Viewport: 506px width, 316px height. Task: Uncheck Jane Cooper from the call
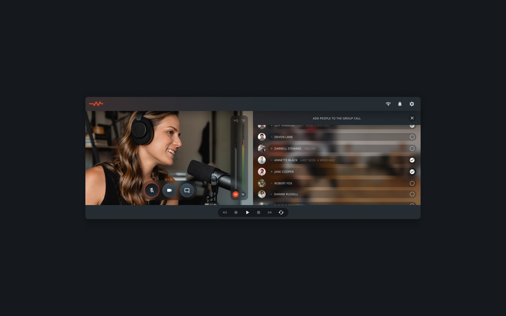click(412, 172)
